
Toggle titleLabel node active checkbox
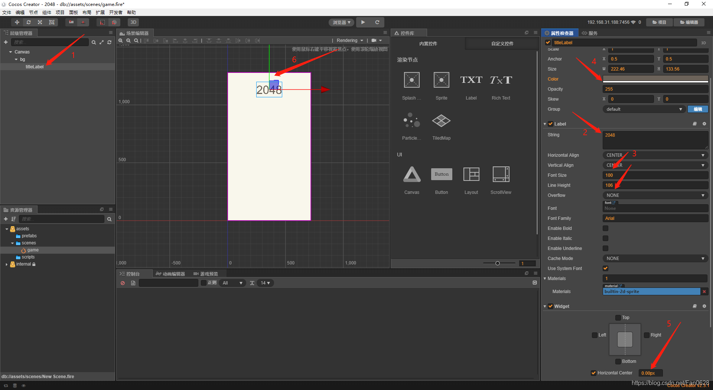[548, 42]
